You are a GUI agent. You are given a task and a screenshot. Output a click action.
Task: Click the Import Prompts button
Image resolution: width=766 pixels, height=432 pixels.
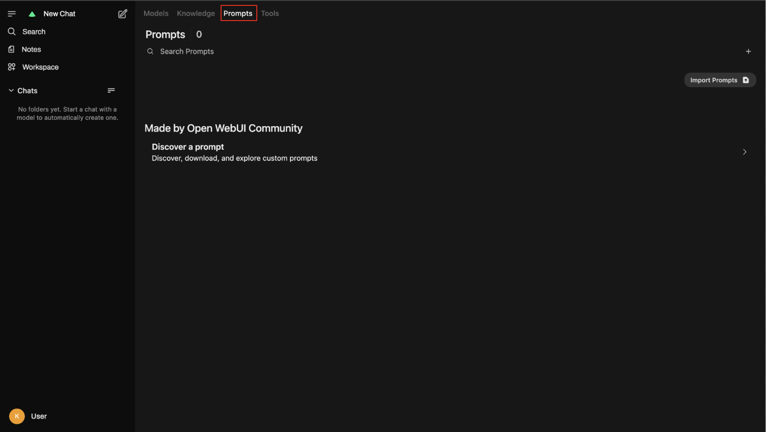tap(719, 80)
